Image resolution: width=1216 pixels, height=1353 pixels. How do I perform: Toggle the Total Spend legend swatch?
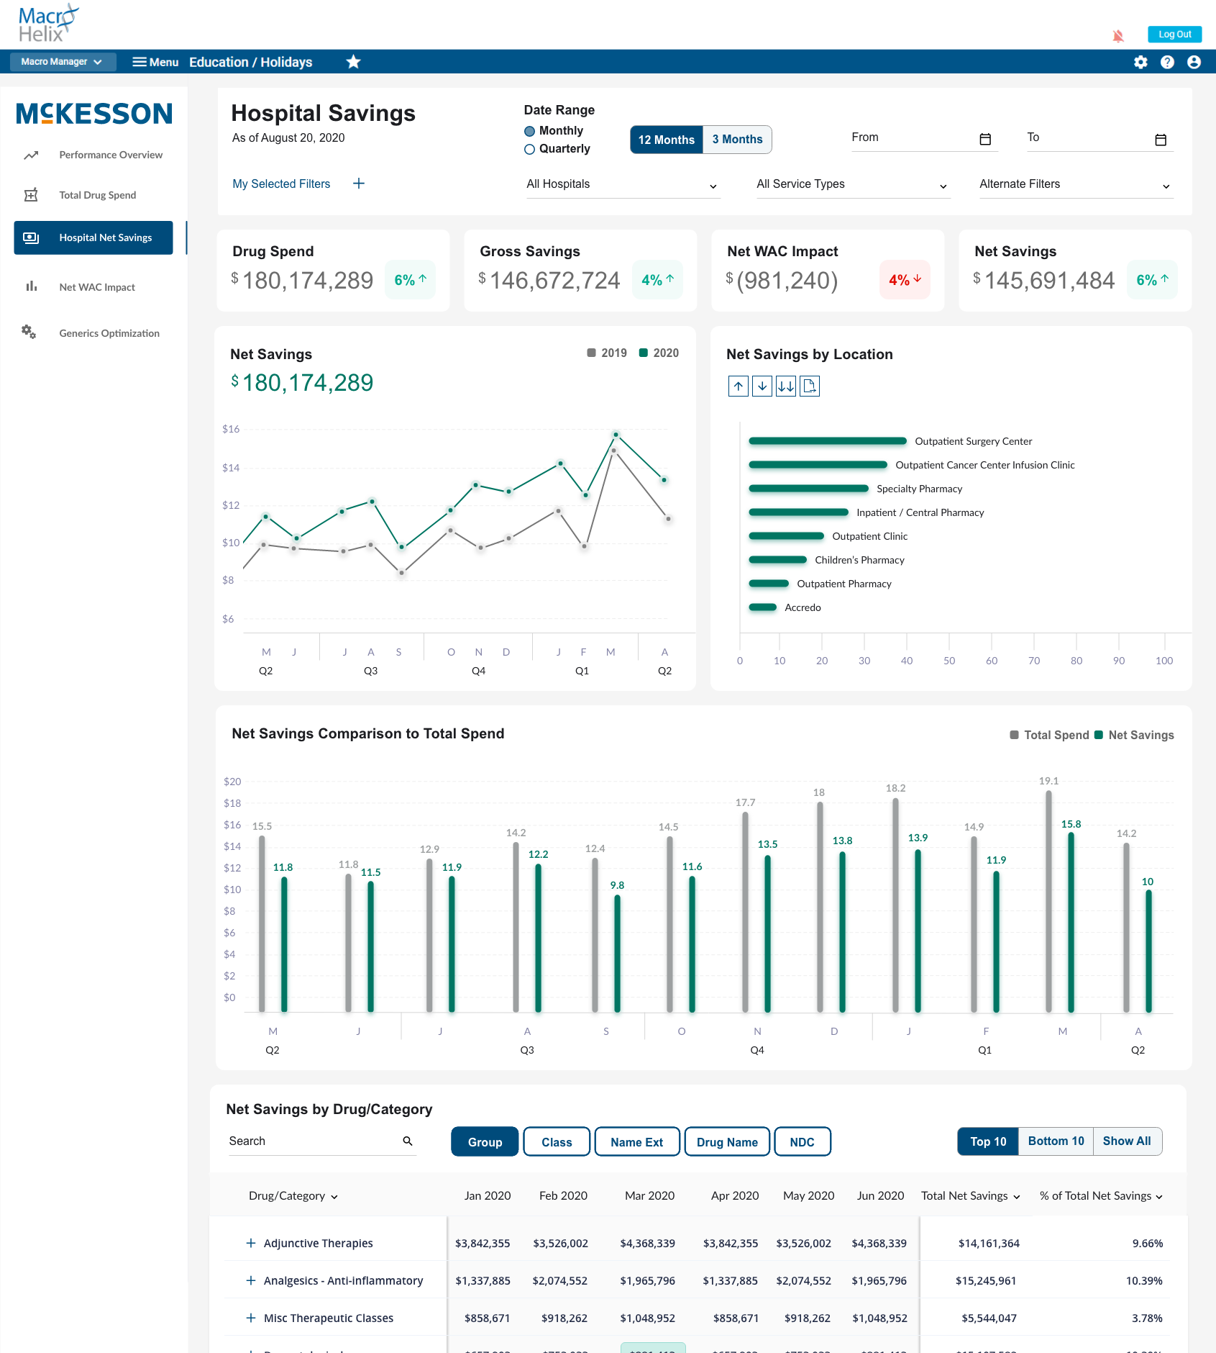point(1014,735)
